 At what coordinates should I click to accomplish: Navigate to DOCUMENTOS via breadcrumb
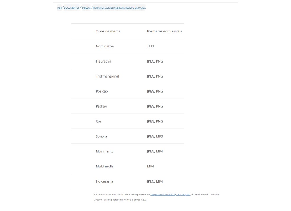point(71,8)
